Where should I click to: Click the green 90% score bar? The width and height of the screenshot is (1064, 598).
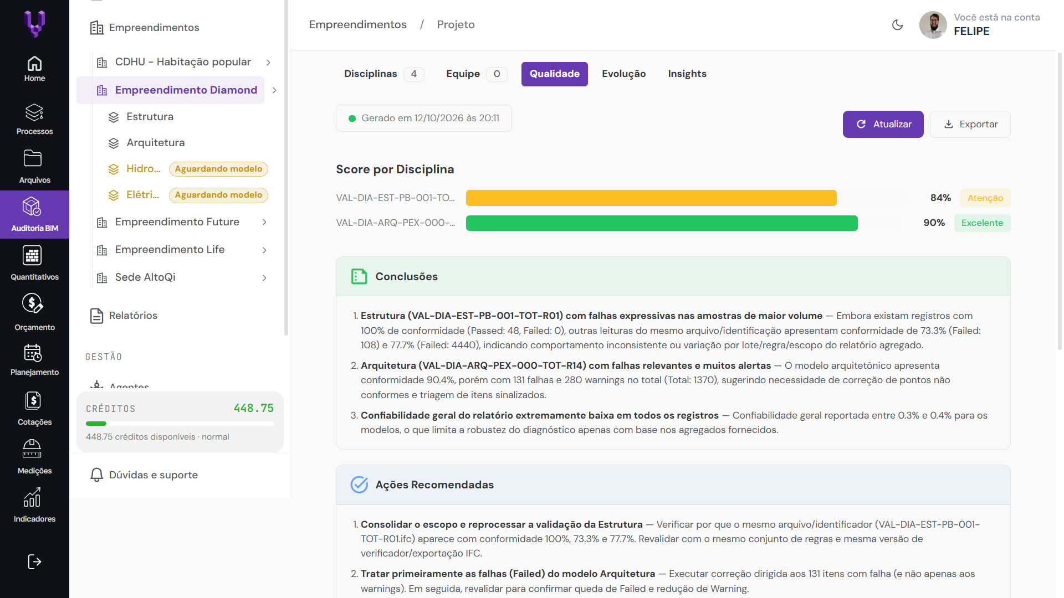pos(662,223)
